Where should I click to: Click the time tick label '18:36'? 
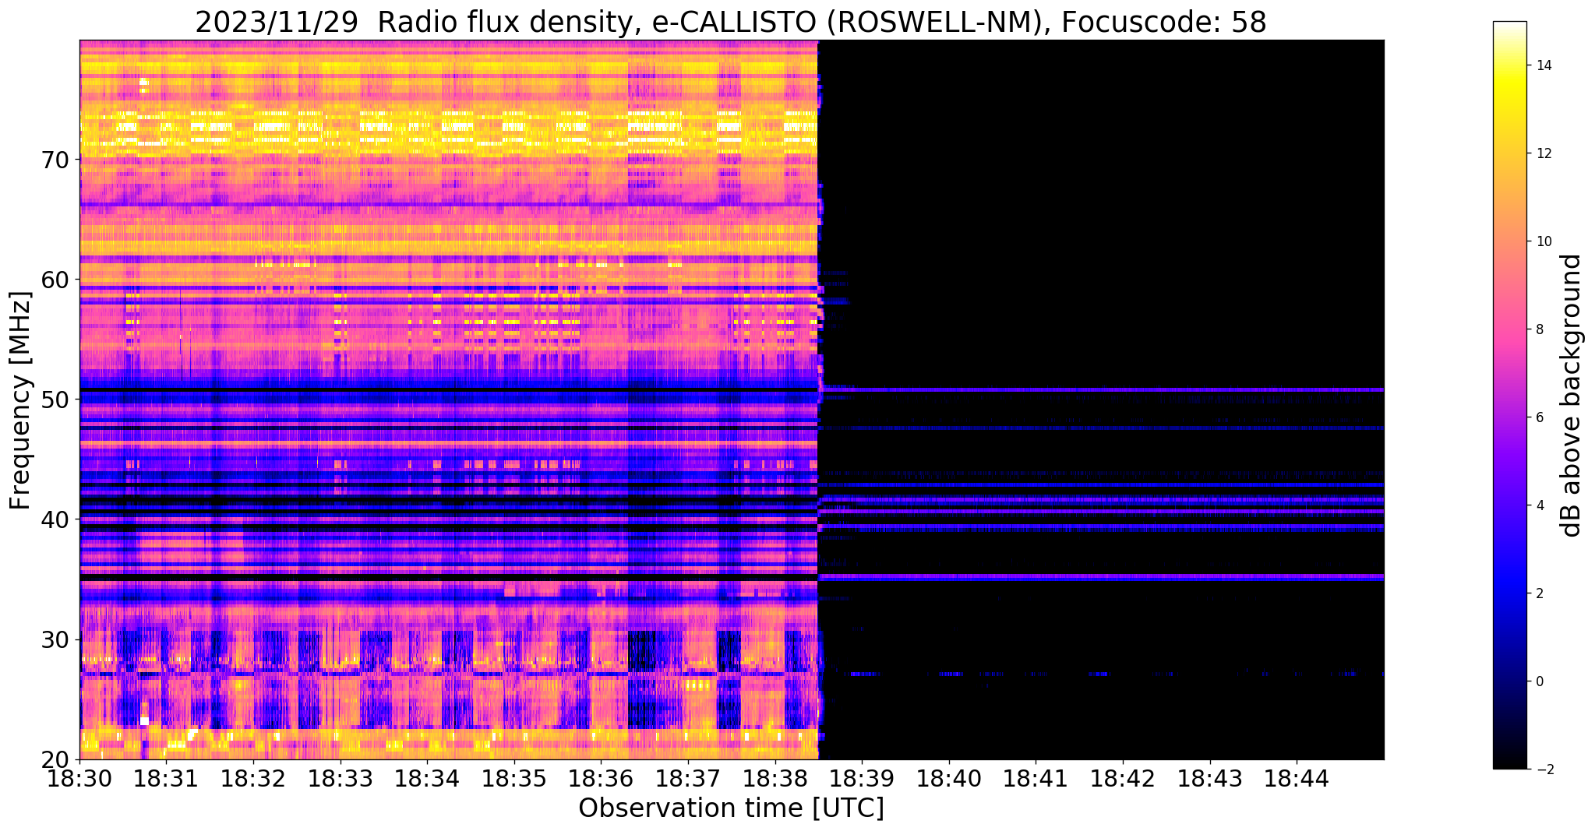(602, 778)
